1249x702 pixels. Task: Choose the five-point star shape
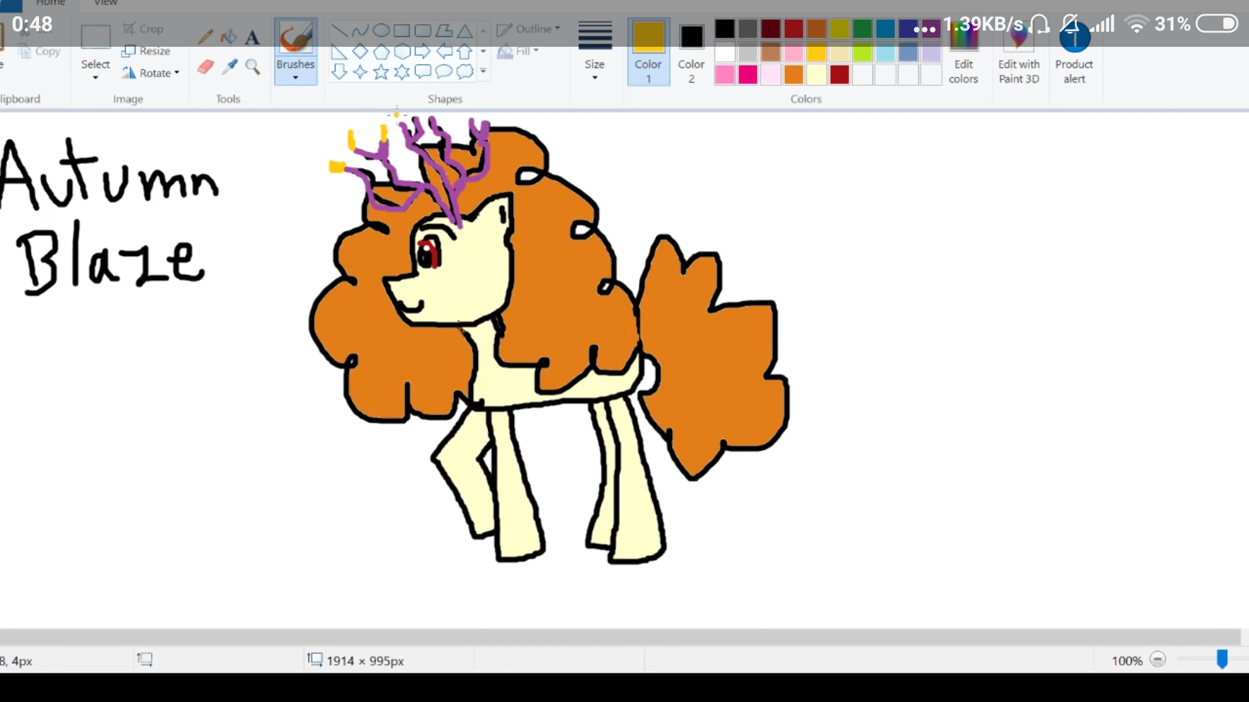click(x=381, y=72)
